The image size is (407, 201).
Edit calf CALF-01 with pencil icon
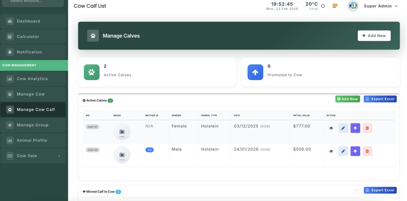click(x=343, y=128)
